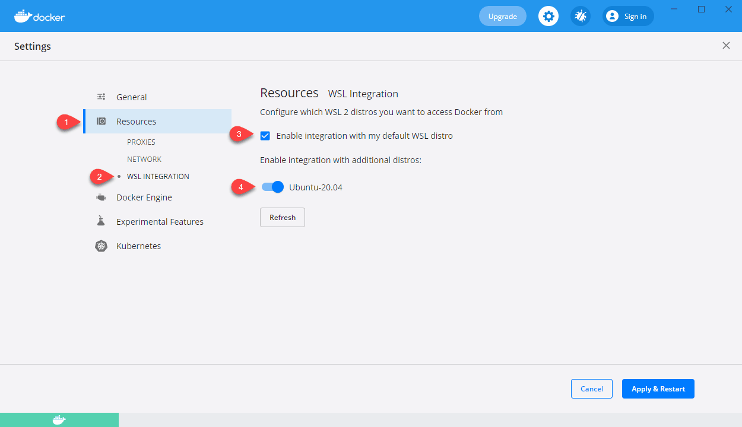Screen dimensions: 742x427
Task: Open the Proxies sub-section
Action: 141,142
